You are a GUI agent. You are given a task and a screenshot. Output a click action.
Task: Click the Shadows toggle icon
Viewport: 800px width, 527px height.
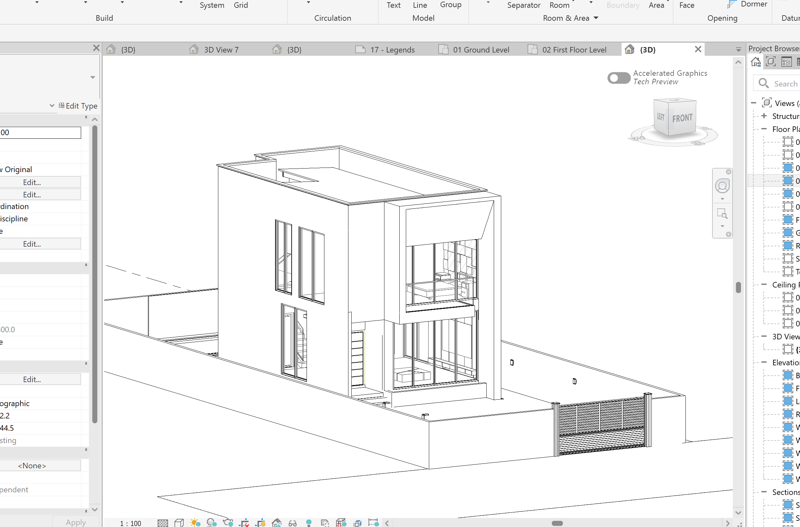[x=212, y=523]
